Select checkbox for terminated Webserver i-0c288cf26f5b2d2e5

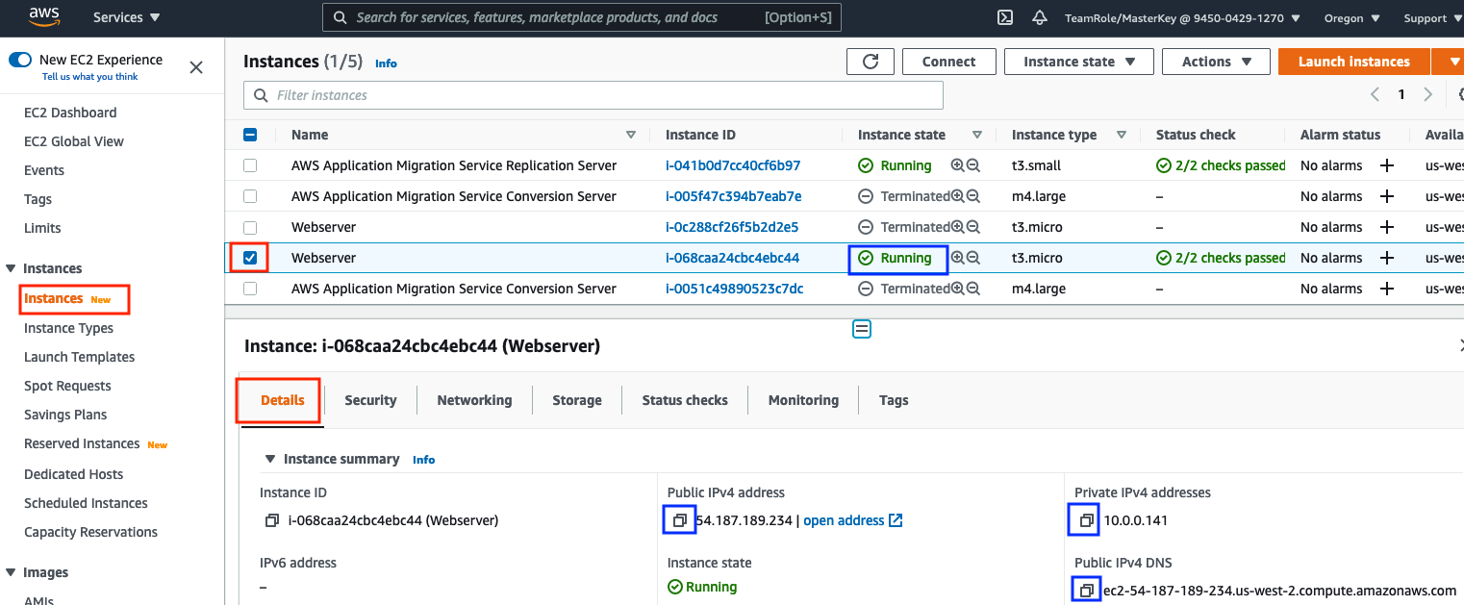pos(250,227)
